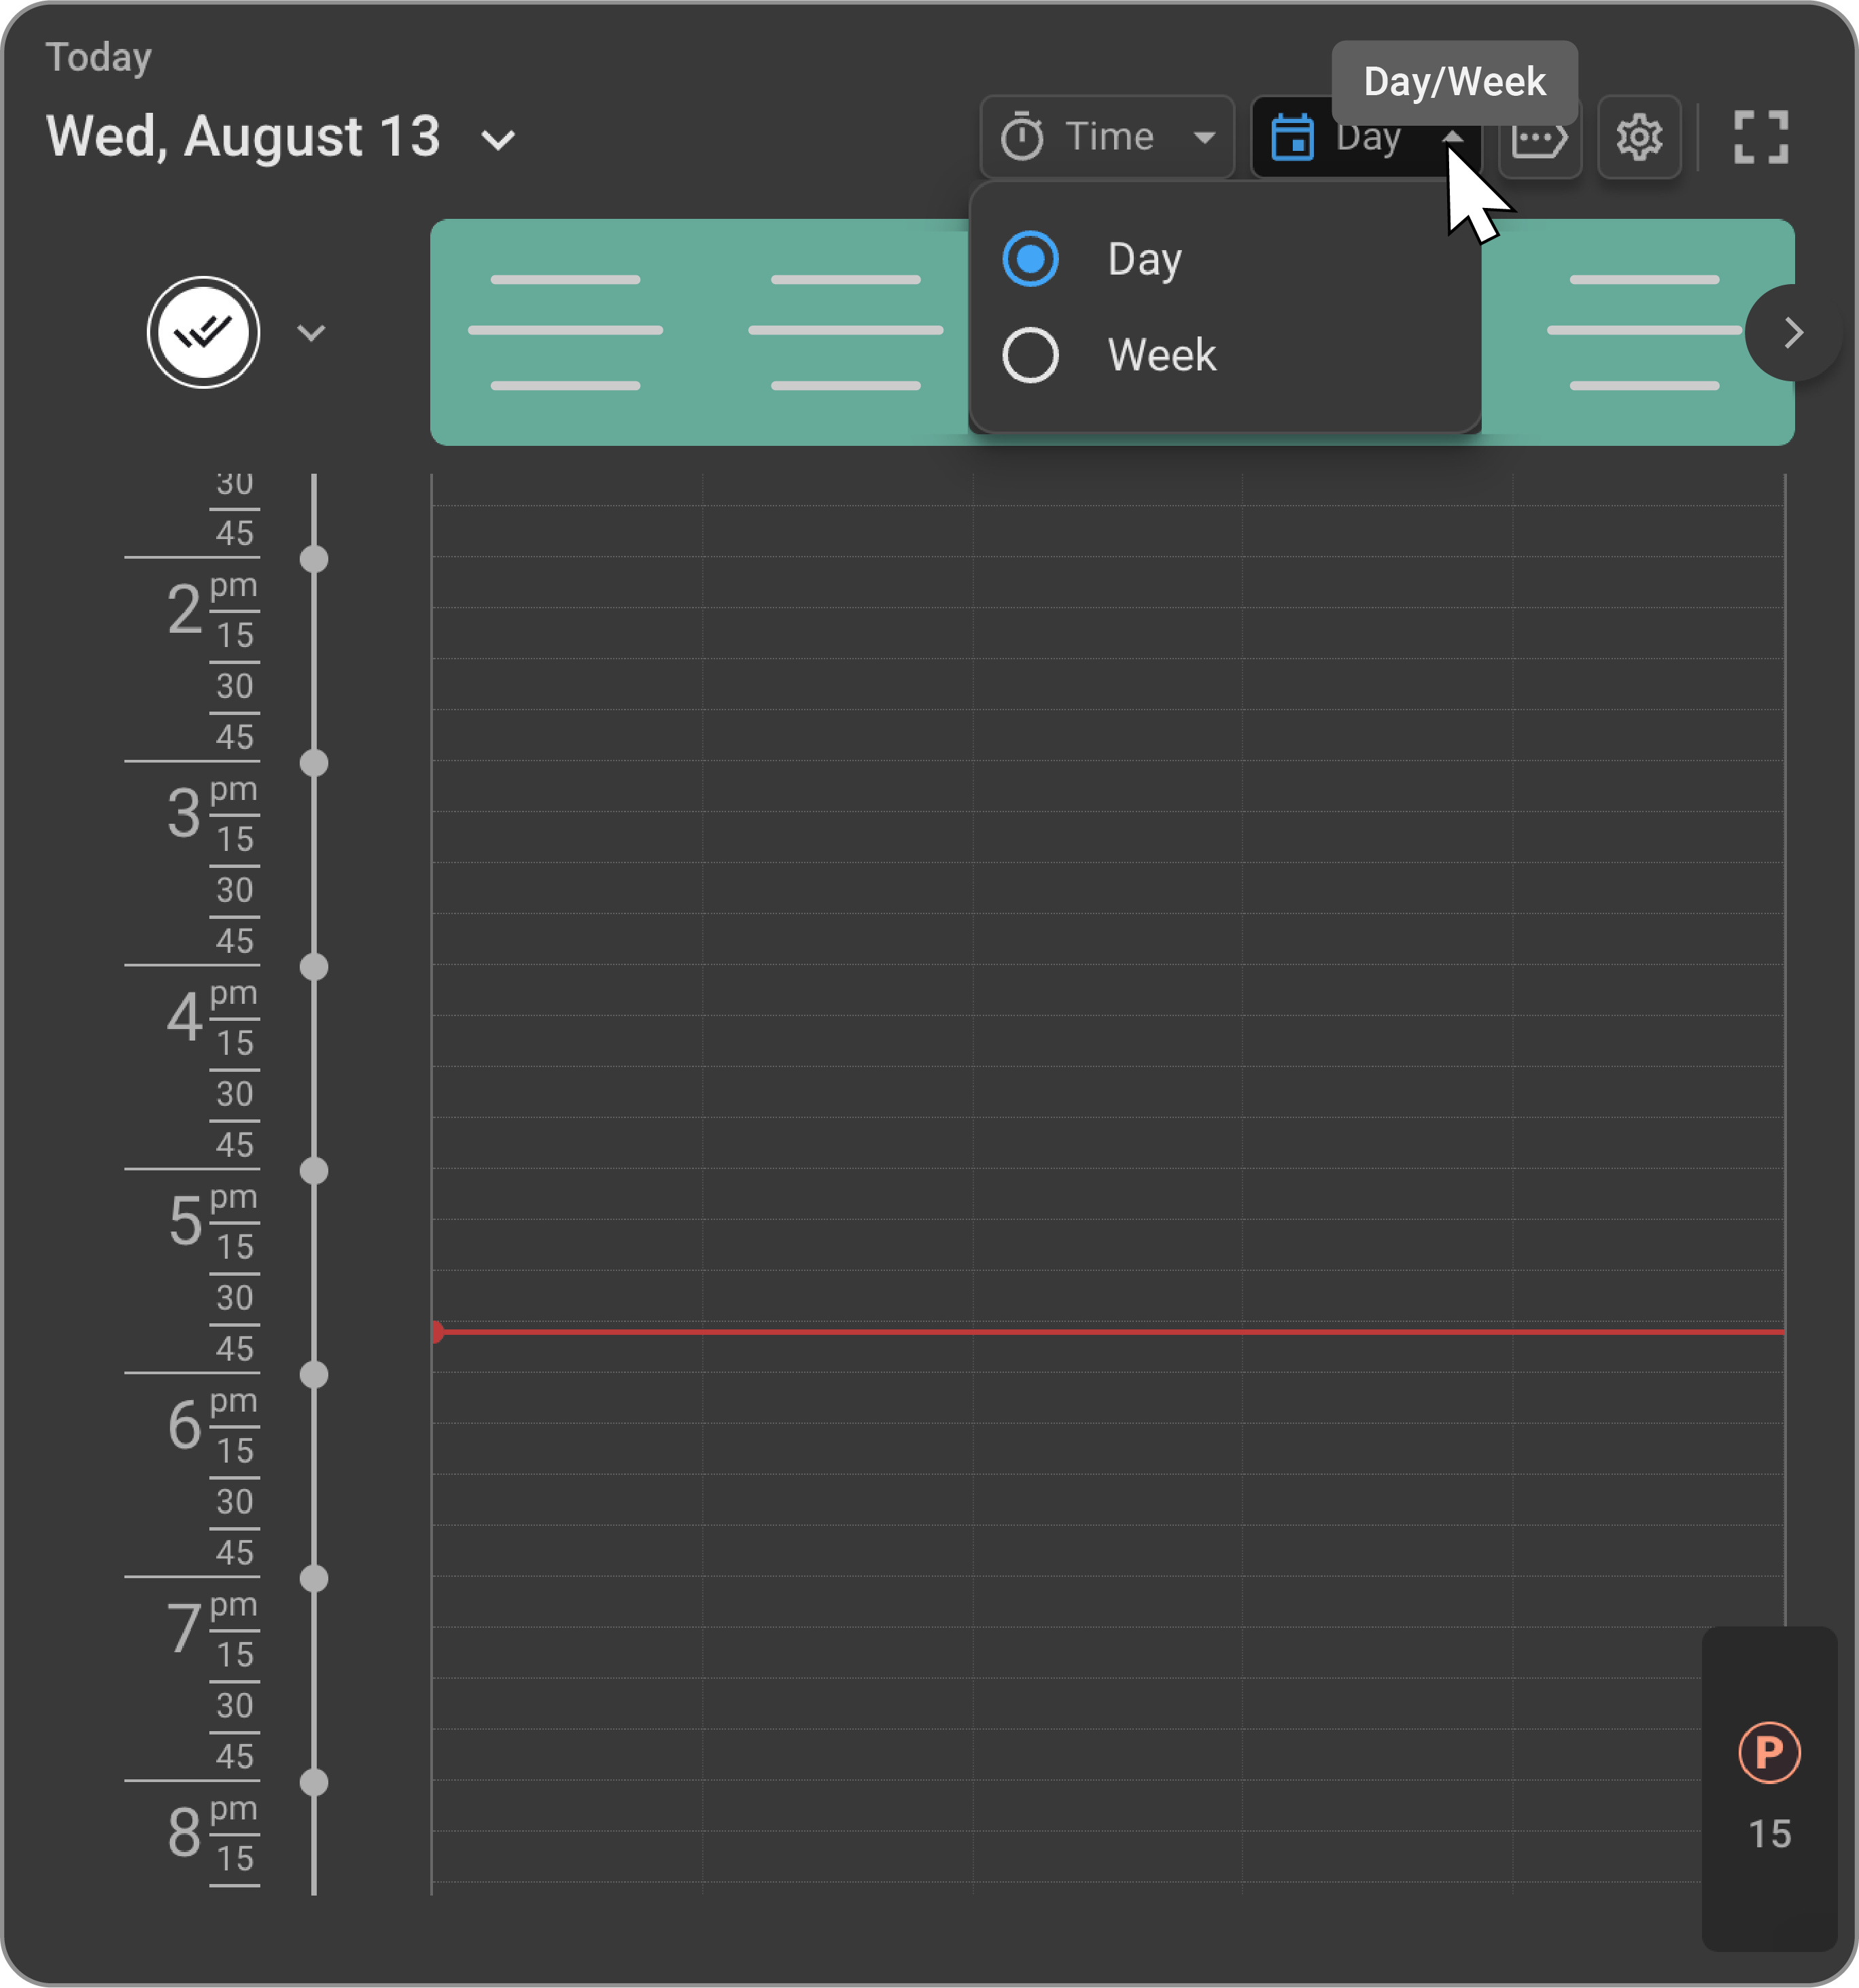Click the calendar icon on the Day view button

pos(1293,137)
